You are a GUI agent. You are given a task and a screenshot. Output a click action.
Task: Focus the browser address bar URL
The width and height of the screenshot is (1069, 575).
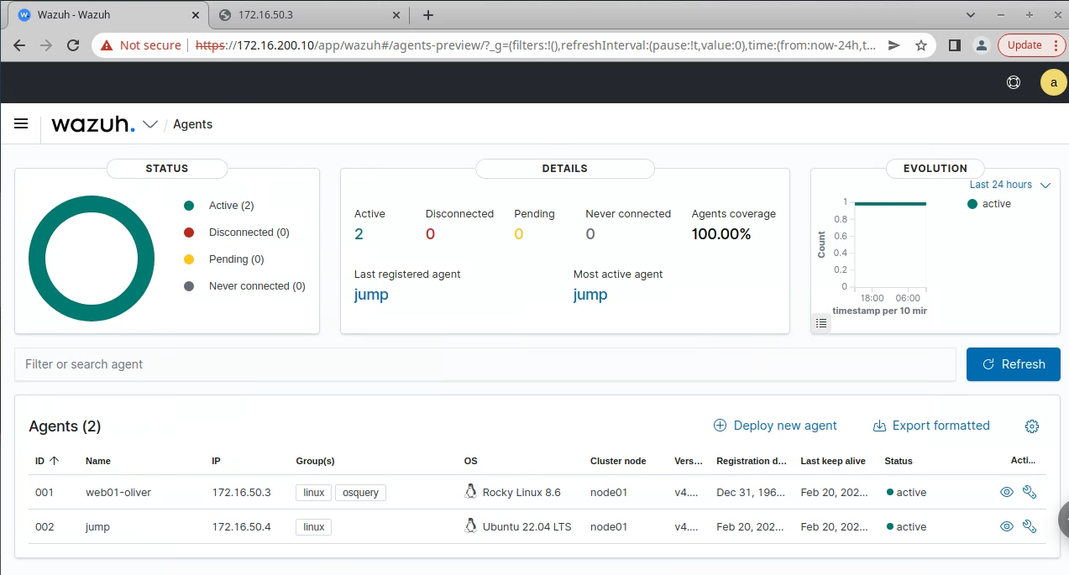click(x=536, y=45)
